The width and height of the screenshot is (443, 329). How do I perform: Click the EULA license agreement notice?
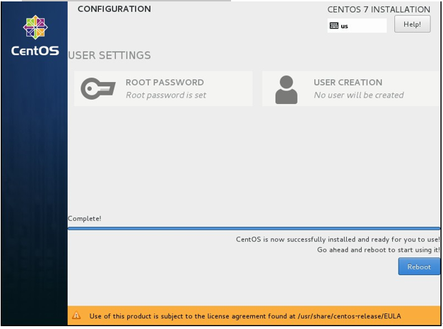point(254,316)
